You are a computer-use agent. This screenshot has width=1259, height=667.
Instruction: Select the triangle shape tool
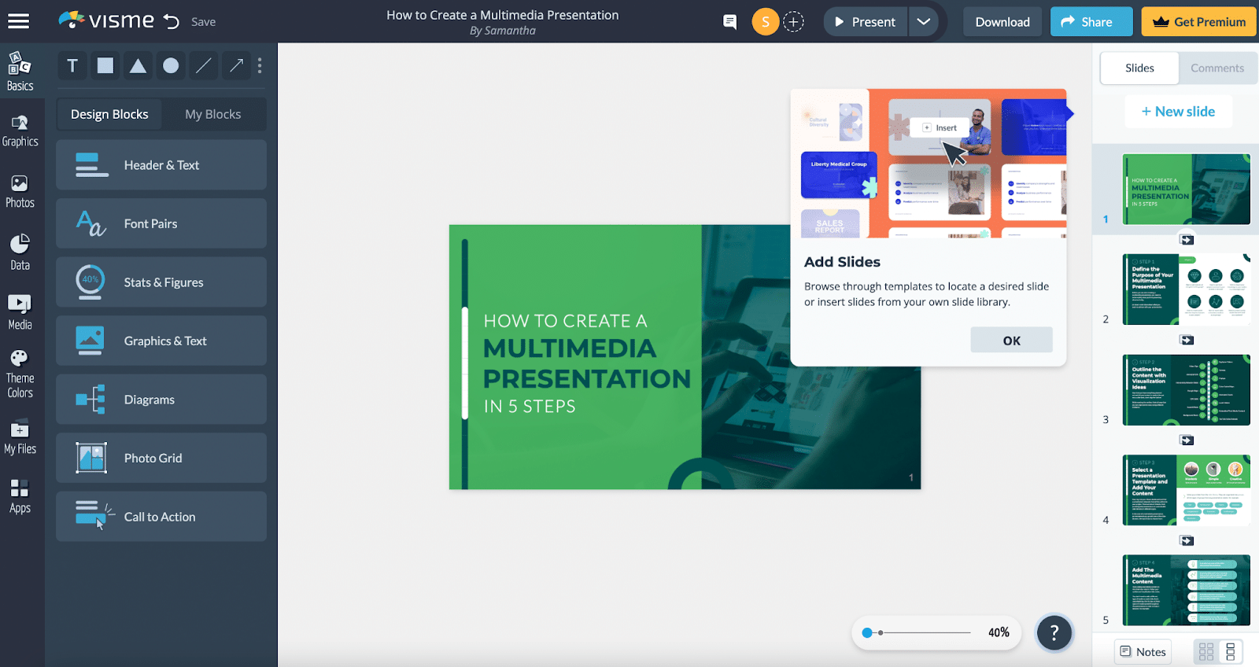coord(138,66)
